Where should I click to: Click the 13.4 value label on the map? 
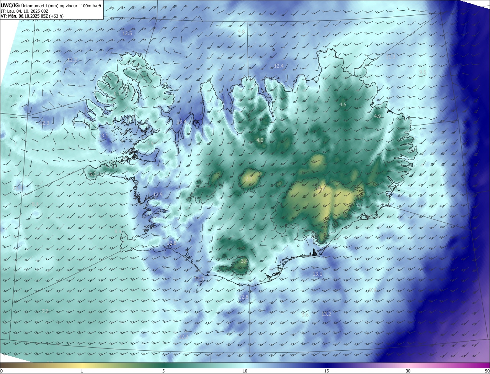click(181, 122)
